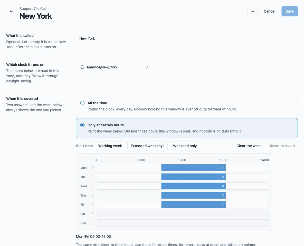Click the Mon-Fri 09:00-18:00 summary text

click(x=93, y=237)
